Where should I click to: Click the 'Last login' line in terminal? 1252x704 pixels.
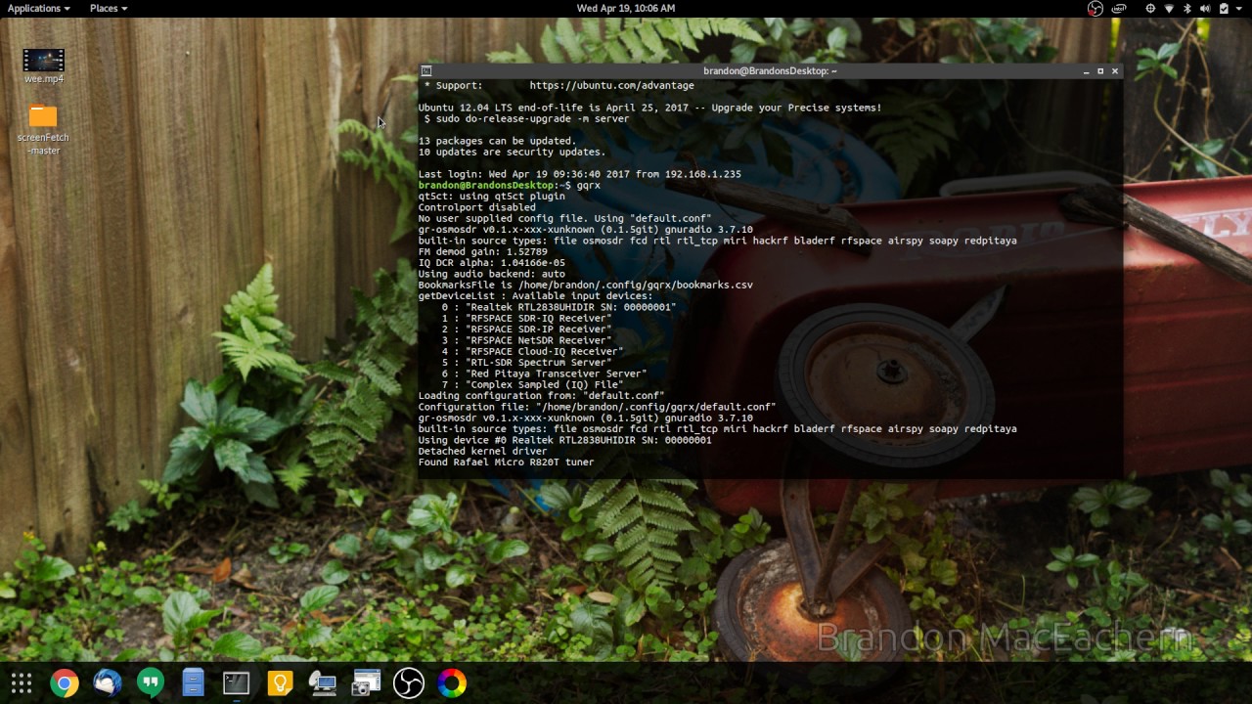tap(580, 174)
